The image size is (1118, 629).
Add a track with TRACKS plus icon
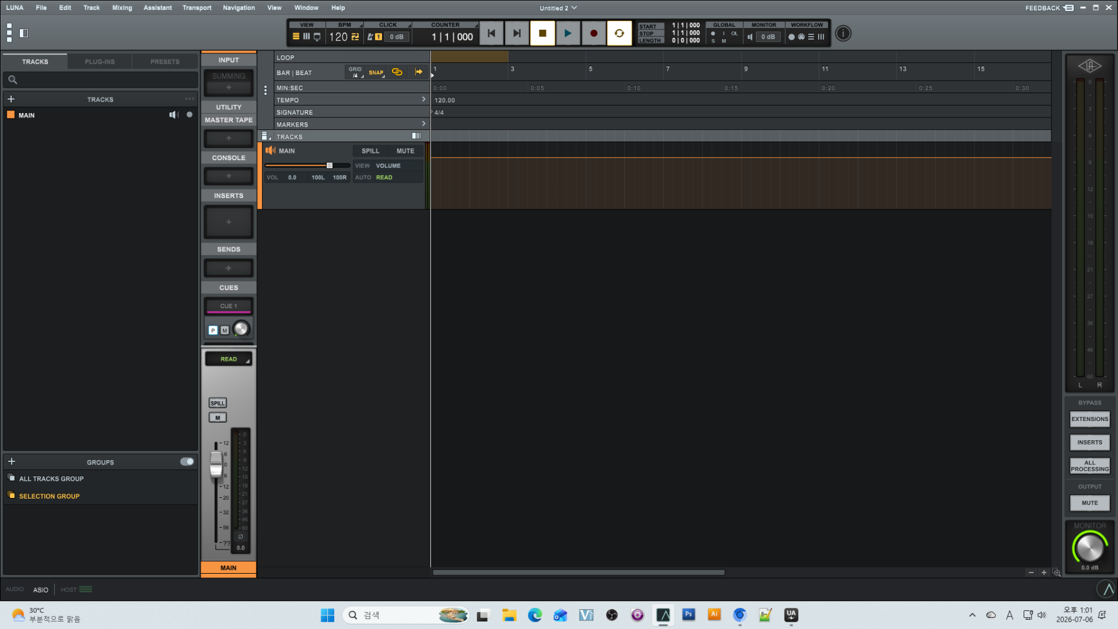pos(11,99)
